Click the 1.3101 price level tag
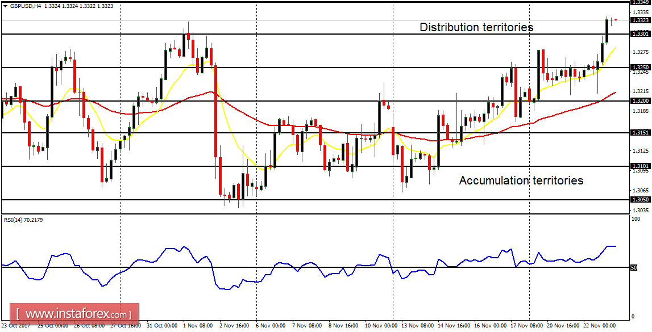This screenshot has height=332, width=652. coord(640,166)
